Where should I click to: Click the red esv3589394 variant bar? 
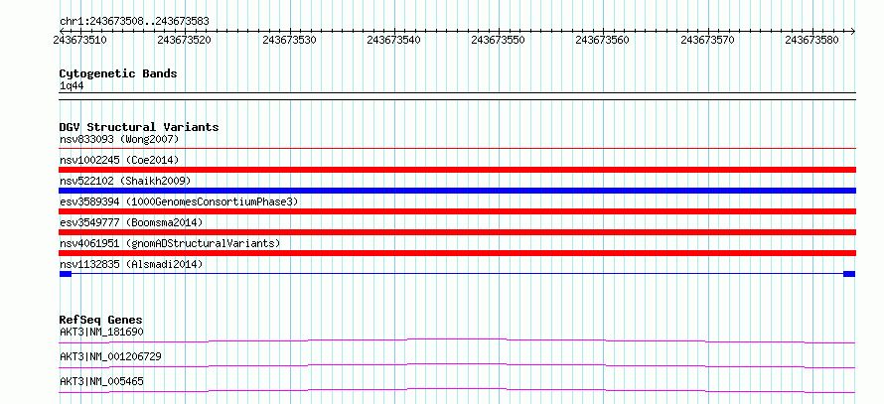tap(458, 211)
